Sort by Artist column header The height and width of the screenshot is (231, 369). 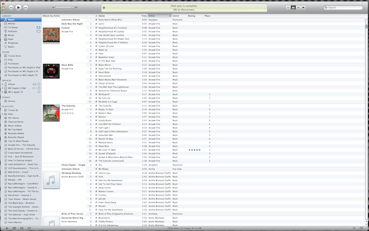click(159, 16)
